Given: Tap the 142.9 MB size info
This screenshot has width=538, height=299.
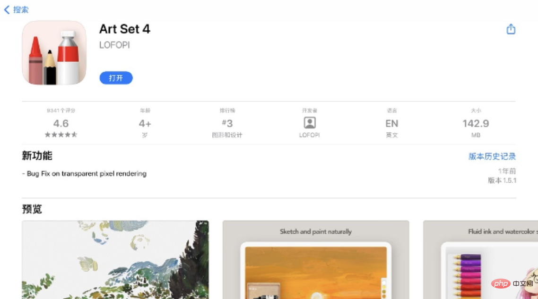Looking at the screenshot, I should click(476, 123).
